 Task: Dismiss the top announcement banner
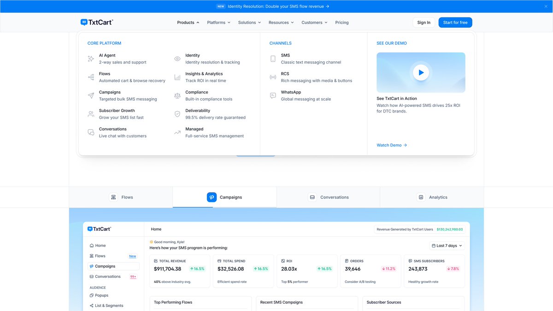[x=546, y=6]
